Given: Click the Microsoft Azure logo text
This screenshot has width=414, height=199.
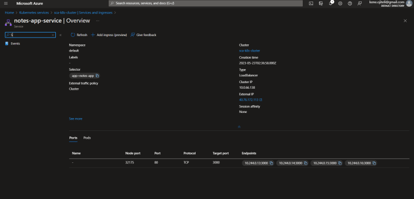Looking at the screenshot, I should point(29,4).
